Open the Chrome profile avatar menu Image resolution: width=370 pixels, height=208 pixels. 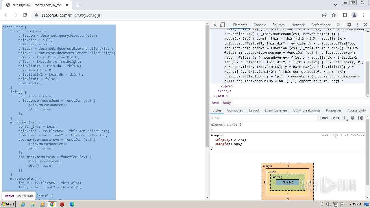(x=354, y=15)
